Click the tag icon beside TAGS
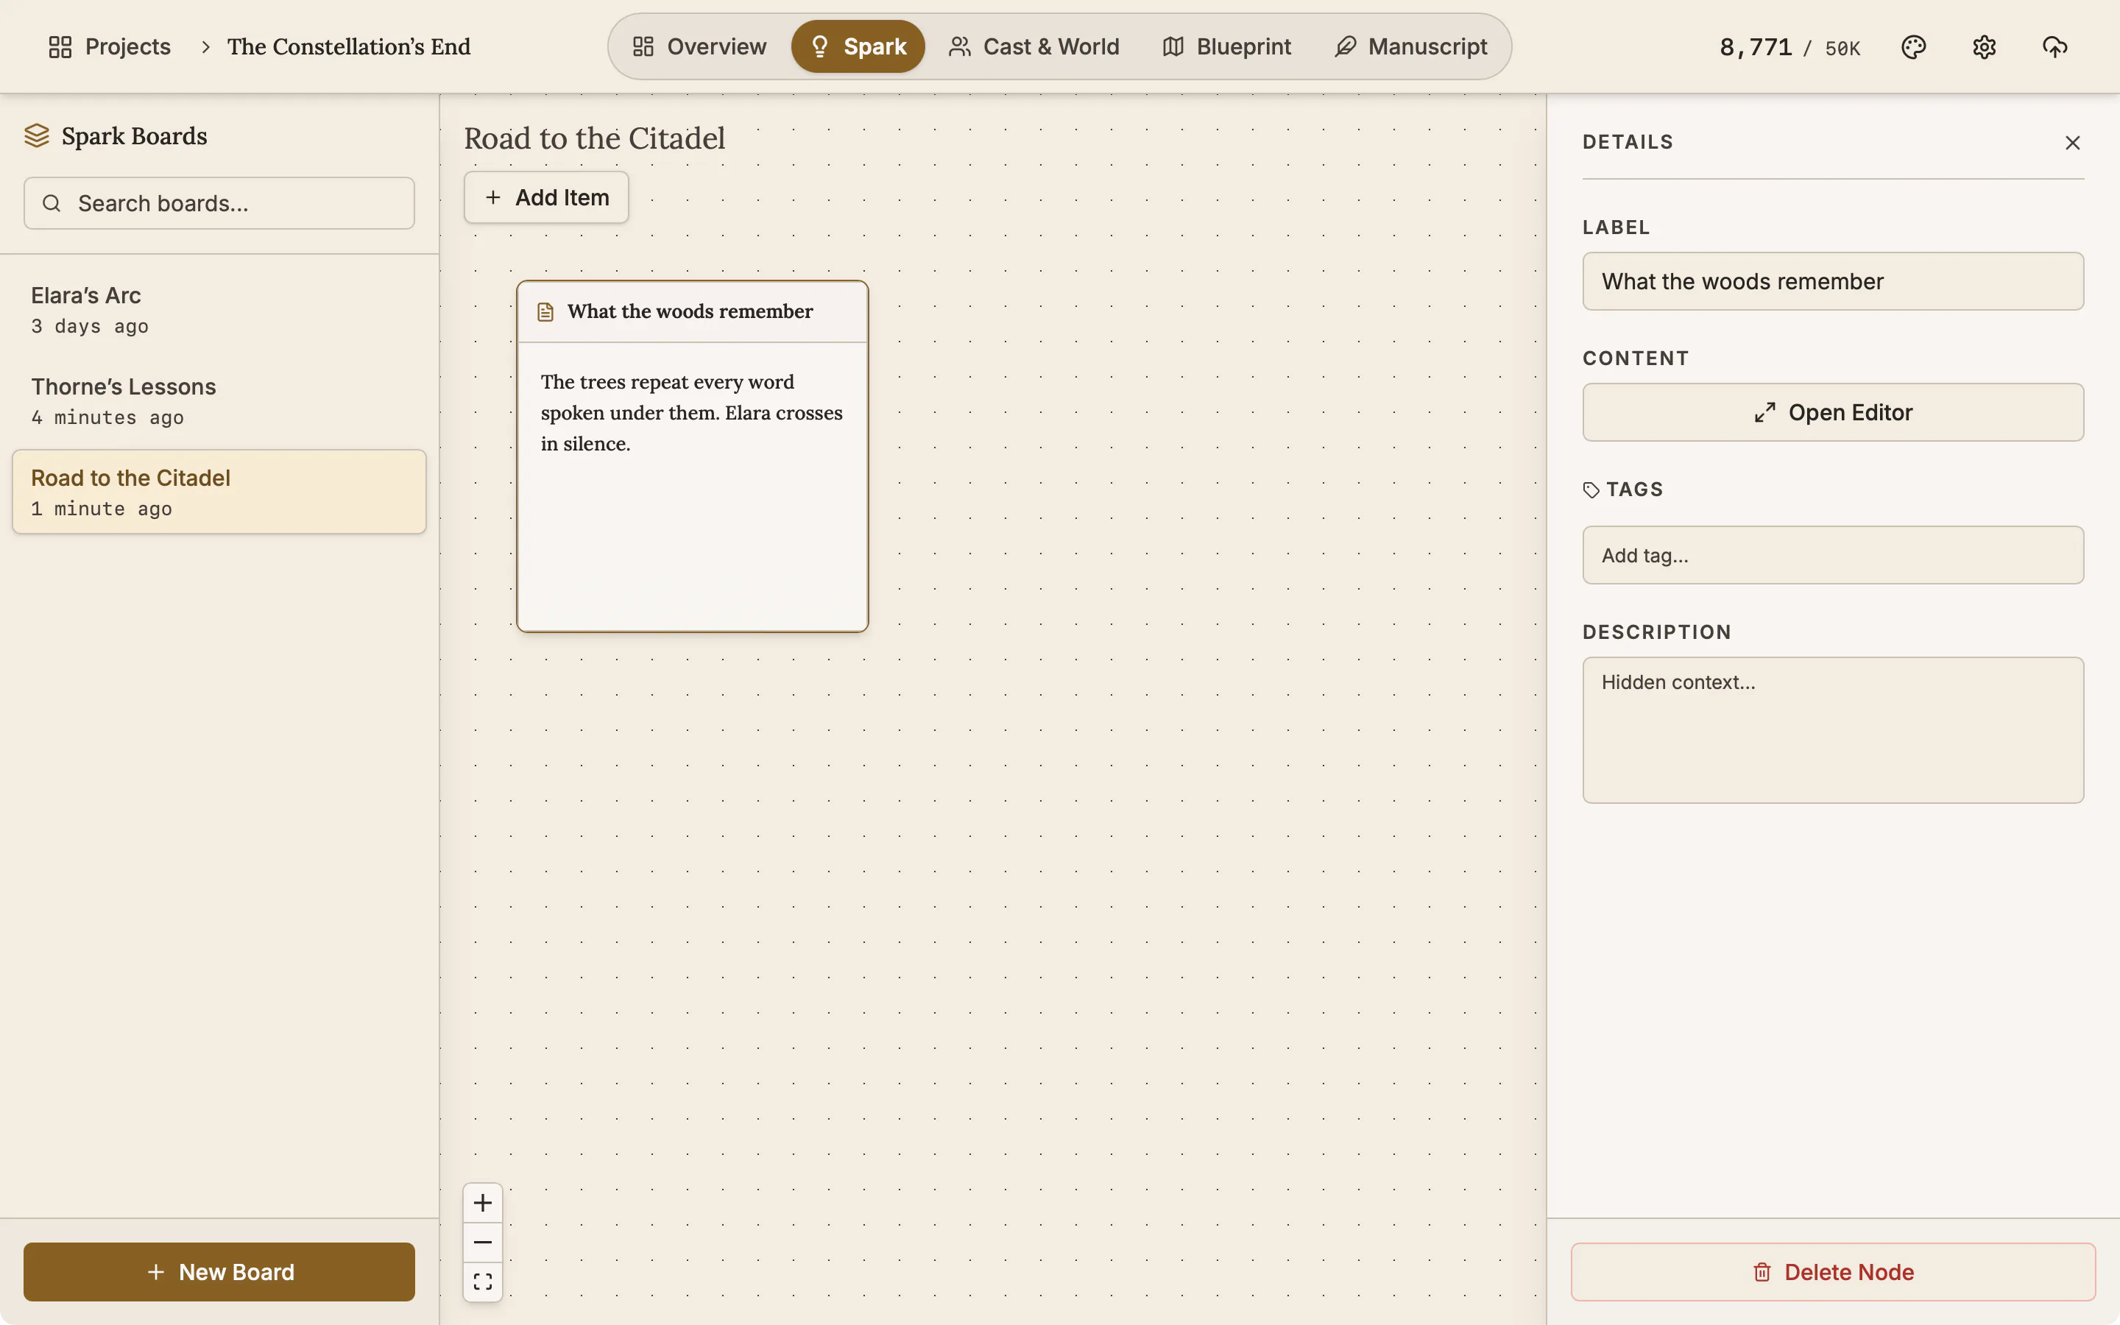Screen dimensions: 2120x1325 click(x=1591, y=490)
